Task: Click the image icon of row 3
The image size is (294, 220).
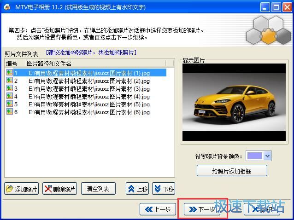Action: point(10,88)
